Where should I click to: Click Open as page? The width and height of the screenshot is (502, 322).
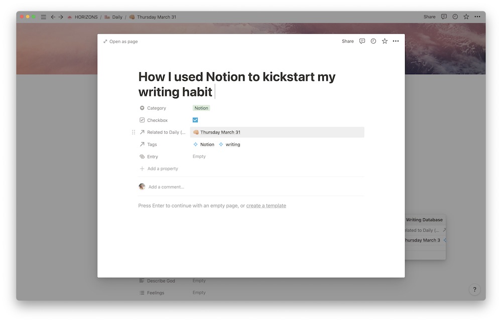[x=120, y=42]
